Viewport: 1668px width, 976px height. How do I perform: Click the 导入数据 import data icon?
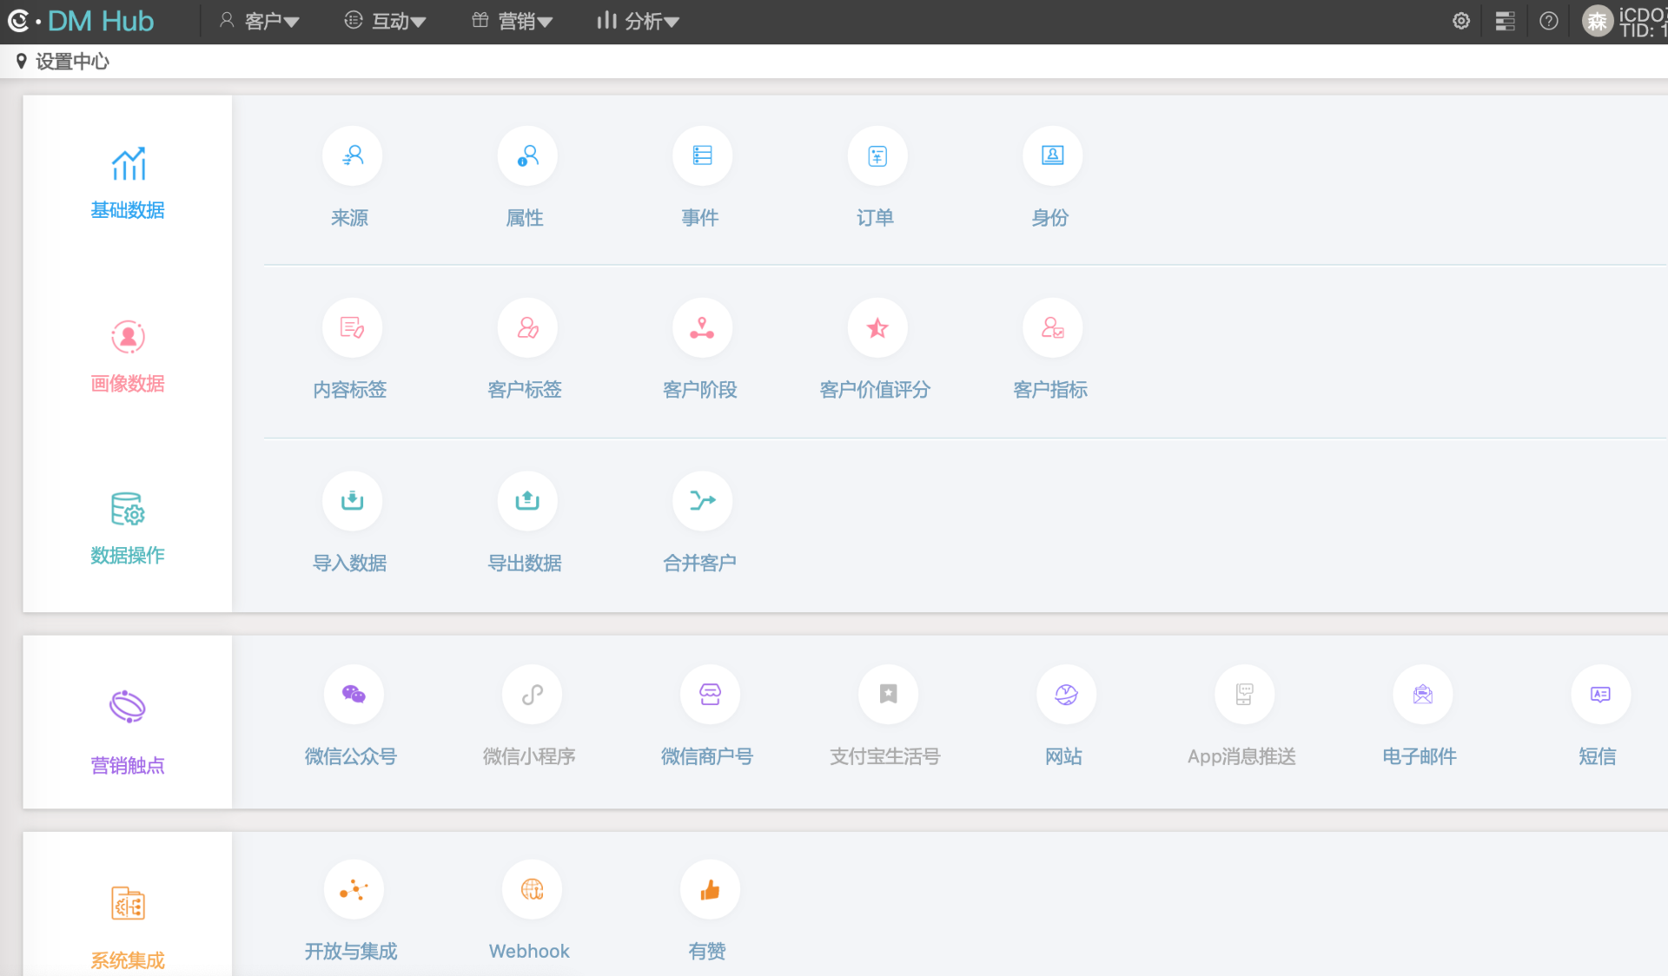352,501
